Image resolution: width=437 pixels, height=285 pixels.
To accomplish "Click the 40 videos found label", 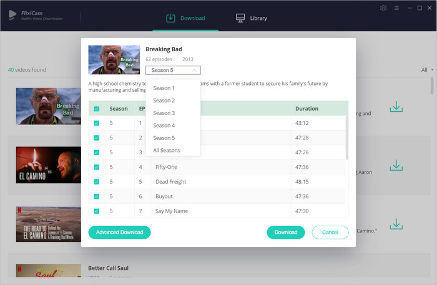I will [27, 70].
